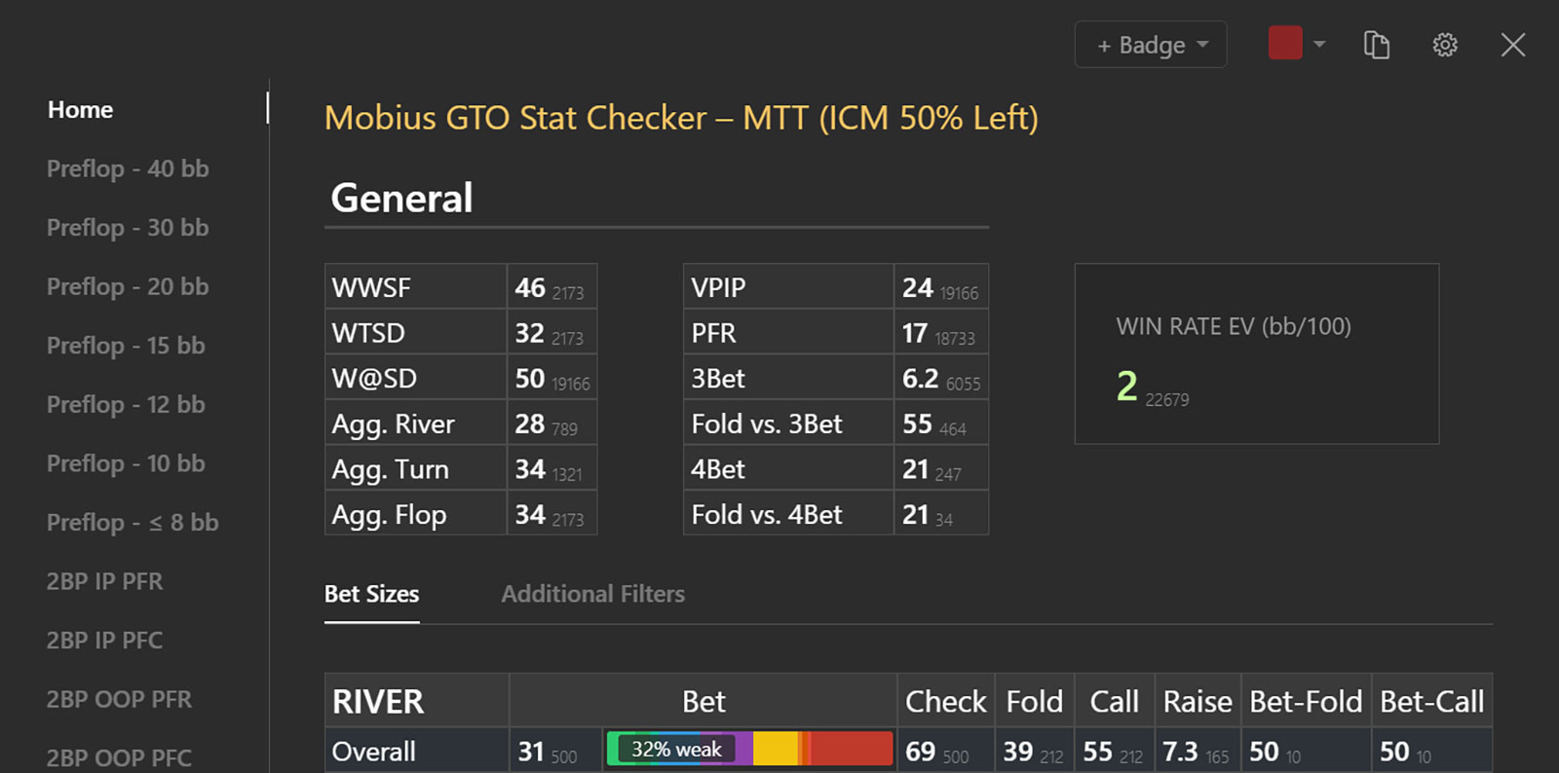
Task: Navigate to Preflop - 15 bb
Action: tap(126, 346)
